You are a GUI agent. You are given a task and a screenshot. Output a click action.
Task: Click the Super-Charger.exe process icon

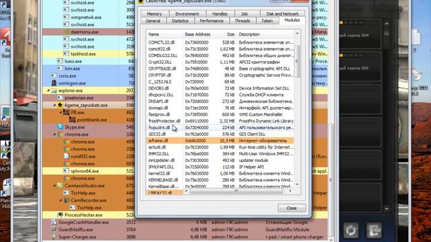click(54, 237)
